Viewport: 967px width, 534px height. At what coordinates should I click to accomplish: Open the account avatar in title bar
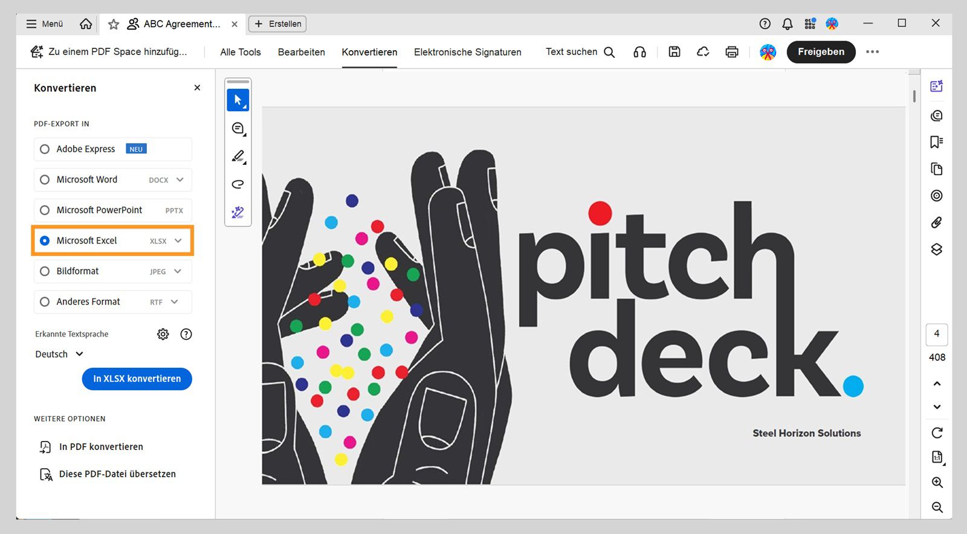pos(832,24)
